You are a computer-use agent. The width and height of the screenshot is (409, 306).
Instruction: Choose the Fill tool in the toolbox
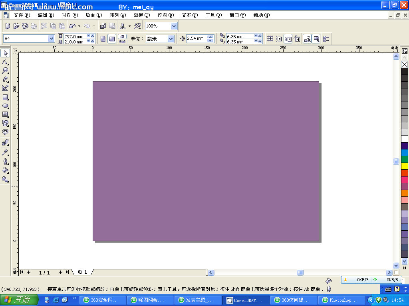pos(6,171)
